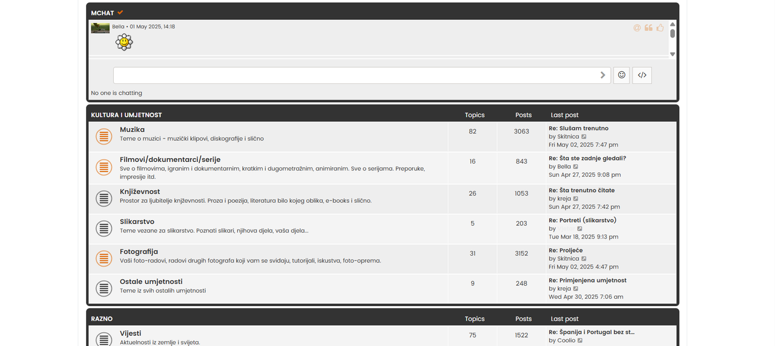Open Skitnica's profile in Muzika row
This screenshot has width=775, height=346.
click(x=569, y=136)
